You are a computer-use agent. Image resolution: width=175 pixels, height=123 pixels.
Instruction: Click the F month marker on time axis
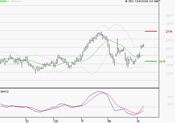click(83, 121)
